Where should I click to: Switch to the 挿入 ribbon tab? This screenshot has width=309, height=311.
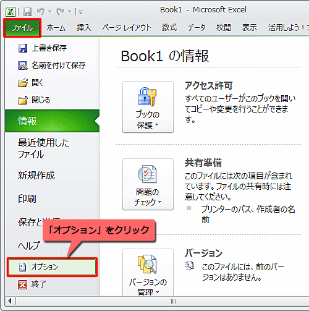point(84,28)
